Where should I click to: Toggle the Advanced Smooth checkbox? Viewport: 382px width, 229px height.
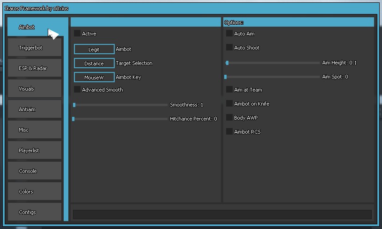(x=77, y=90)
